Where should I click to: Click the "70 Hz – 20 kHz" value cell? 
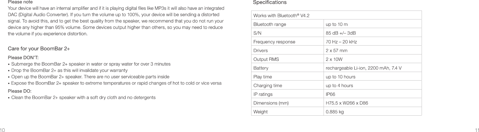(x=341, y=42)
